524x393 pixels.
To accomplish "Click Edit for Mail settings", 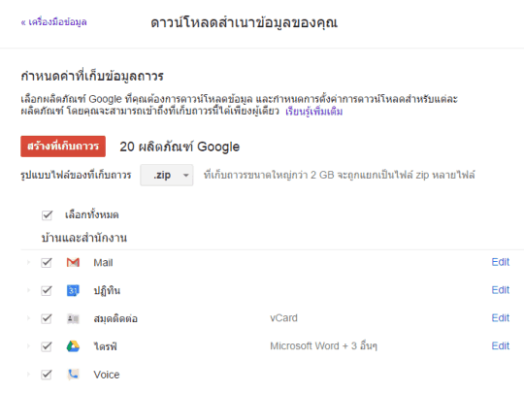I will pos(501,262).
